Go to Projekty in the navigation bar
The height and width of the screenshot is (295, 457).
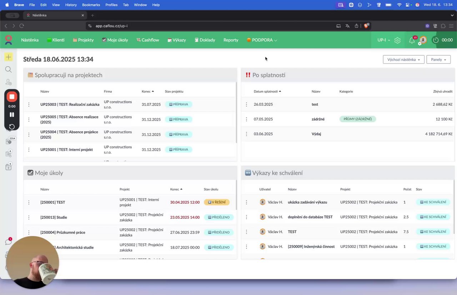[83, 40]
